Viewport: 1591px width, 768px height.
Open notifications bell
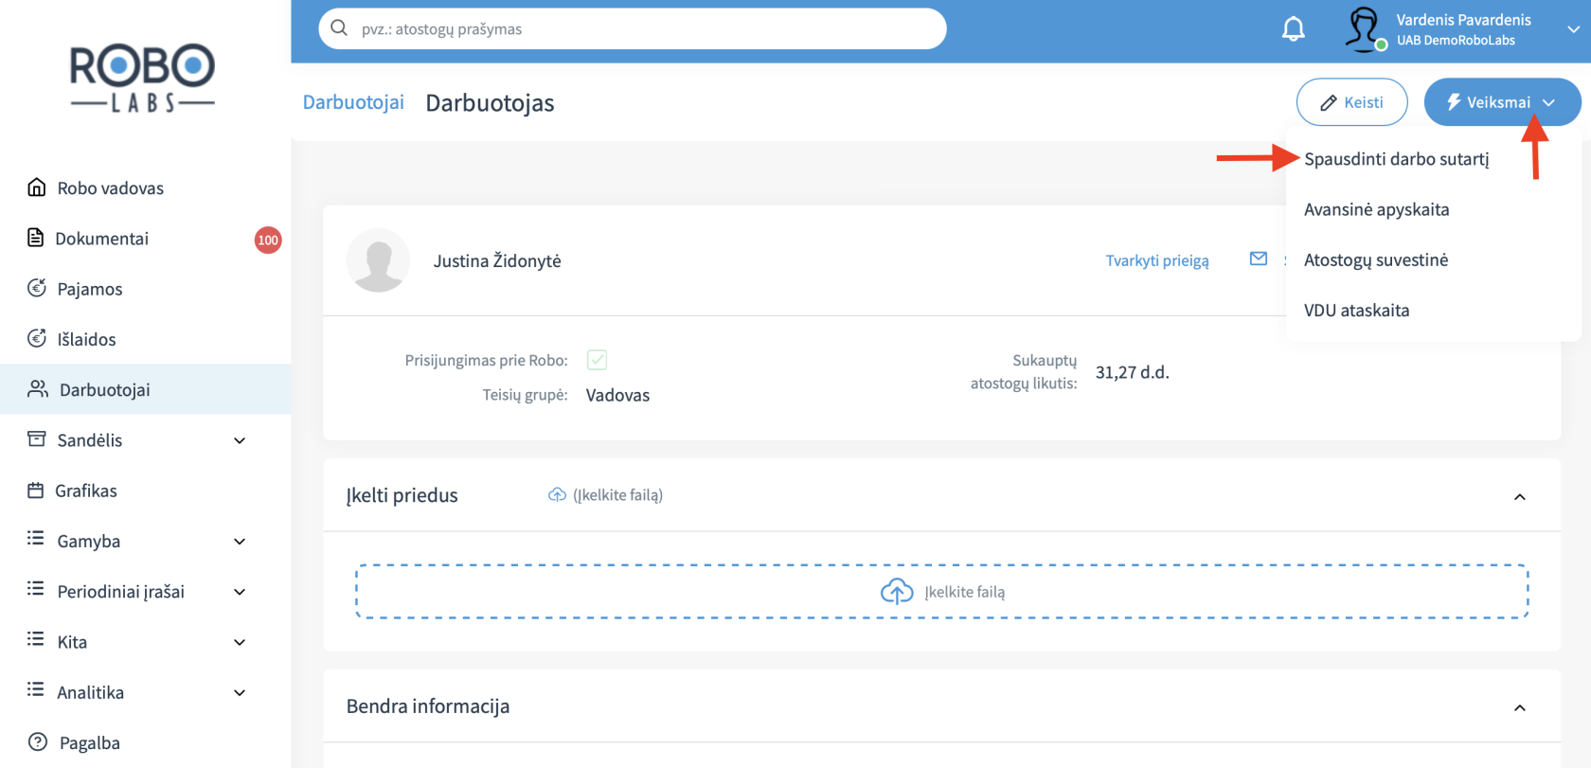(x=1293, y=29)
